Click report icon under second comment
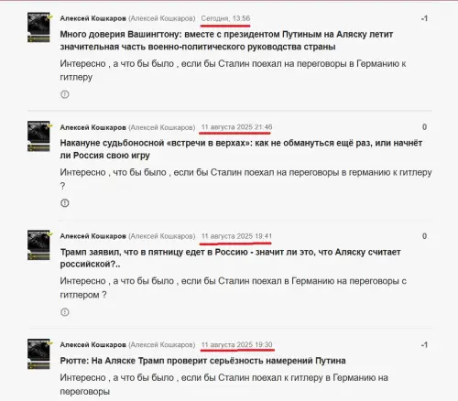The width and height of the screenshot is (458, 401). [65, 203]
